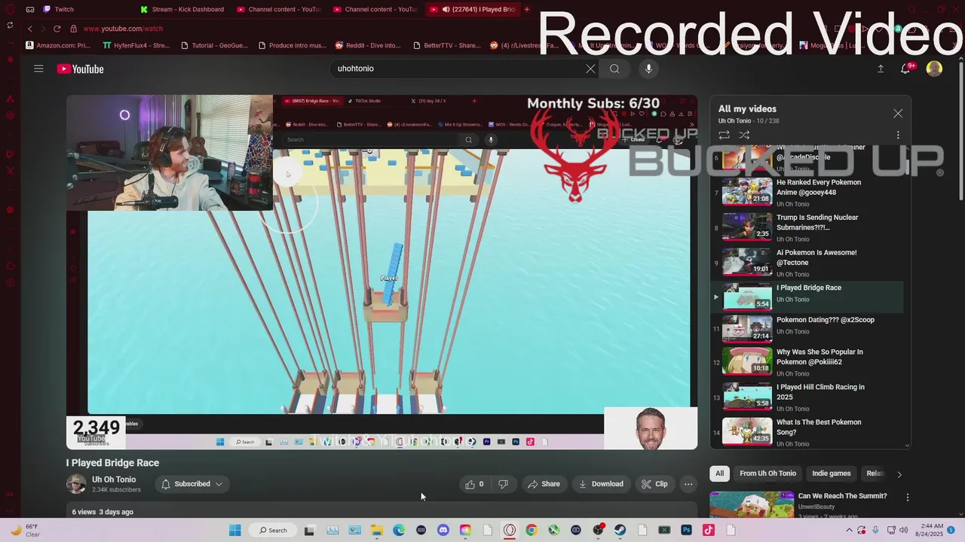
Task: Open the Windows Start menu
Action: click(x=234, y=530)
